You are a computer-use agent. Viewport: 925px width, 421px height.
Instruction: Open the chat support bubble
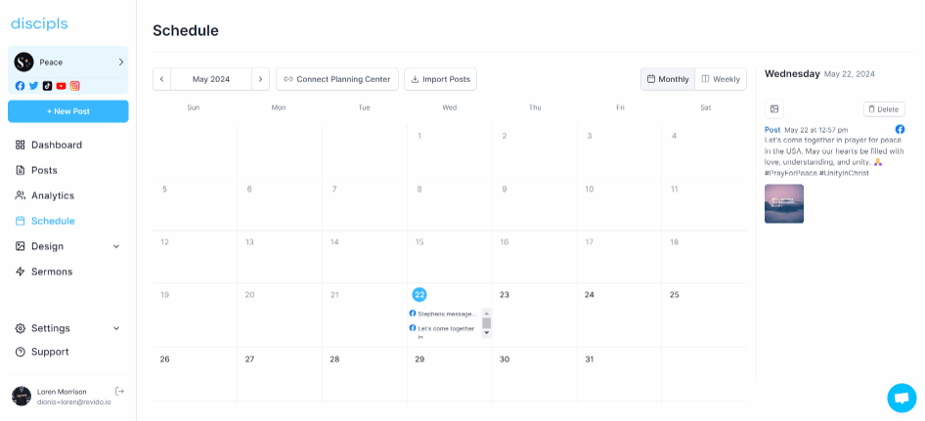click(x=902, y=398)
